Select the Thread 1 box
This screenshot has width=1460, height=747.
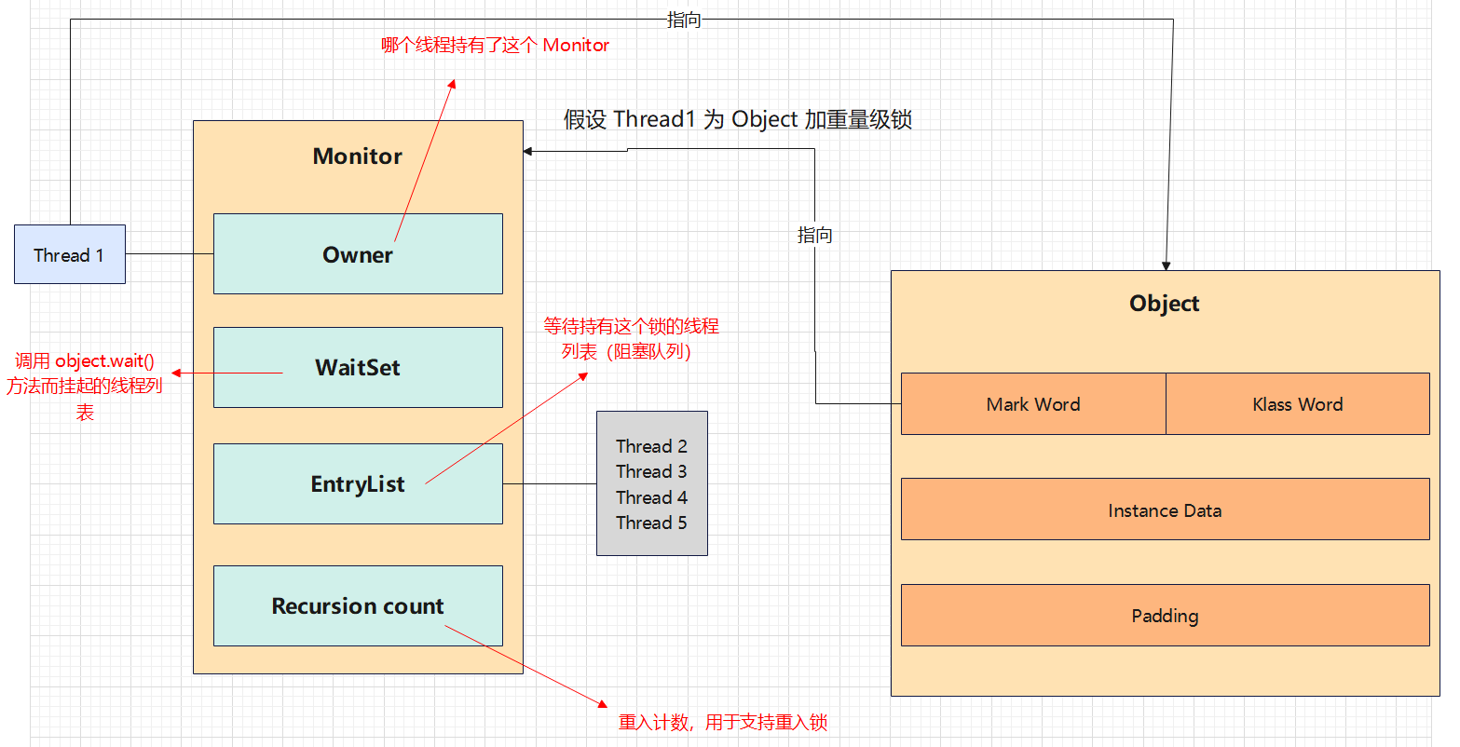[x=69, y=254]
